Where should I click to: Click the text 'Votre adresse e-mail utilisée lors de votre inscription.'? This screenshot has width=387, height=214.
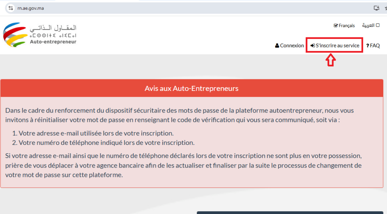[96, 133]
